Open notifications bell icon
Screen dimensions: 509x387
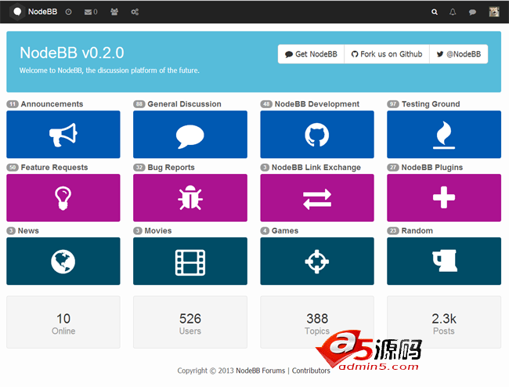[x=453, y=12]
